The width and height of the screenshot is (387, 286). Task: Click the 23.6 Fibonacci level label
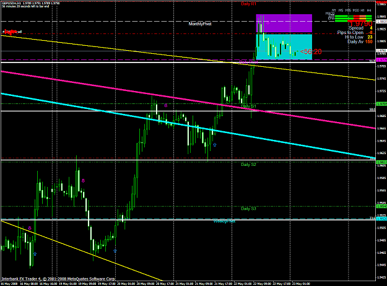point(372,218)
